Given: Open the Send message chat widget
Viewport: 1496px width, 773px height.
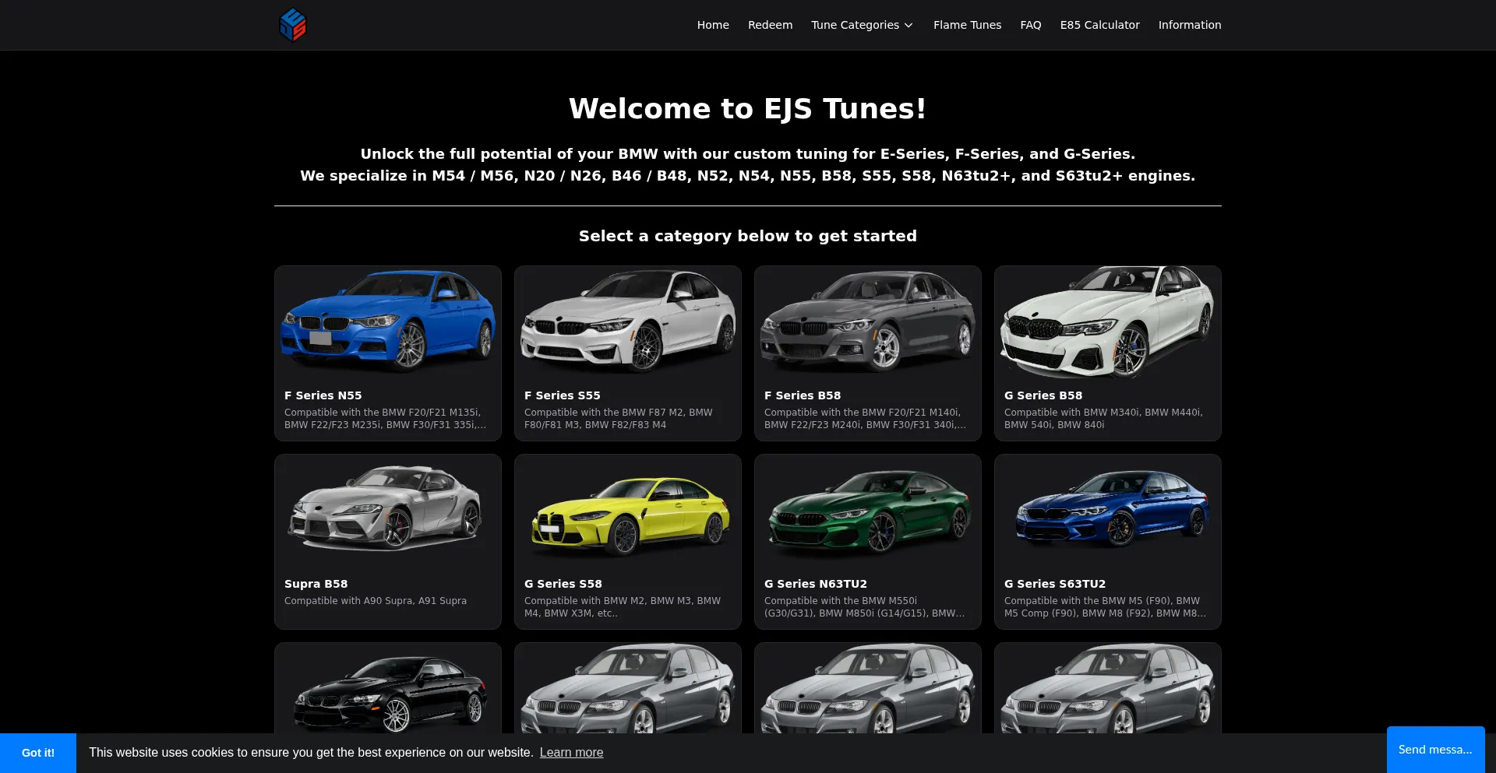Looking at the screenshot, I should (1435, 750).
